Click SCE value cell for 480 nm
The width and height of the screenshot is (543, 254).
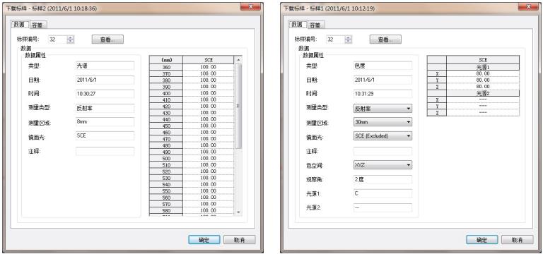pos(209,145)
